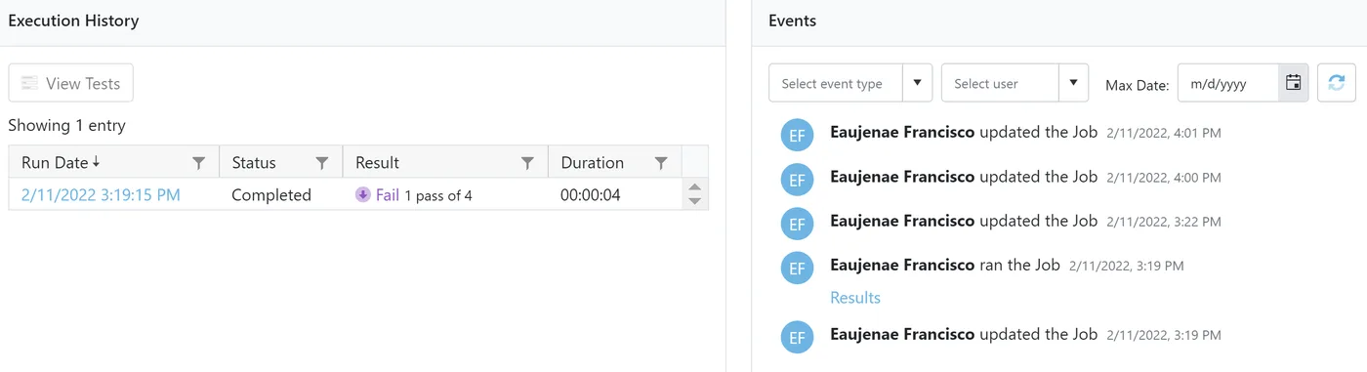The width and height of the screenshot is (1367, 372).
Task: Click the Fail result link
Action: (388, 195)
